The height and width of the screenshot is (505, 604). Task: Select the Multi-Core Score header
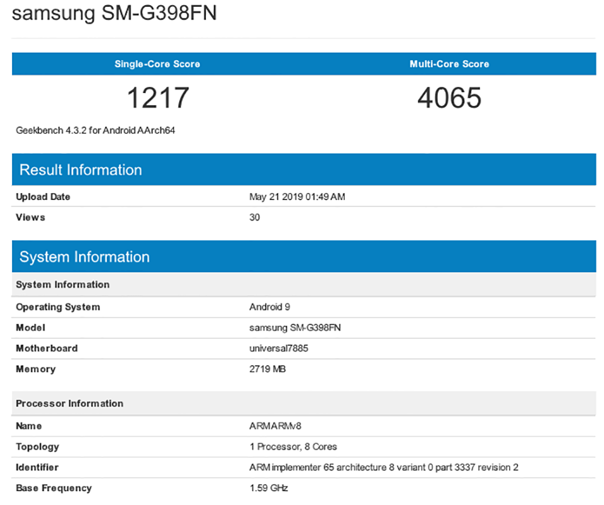tap(449, 64)
